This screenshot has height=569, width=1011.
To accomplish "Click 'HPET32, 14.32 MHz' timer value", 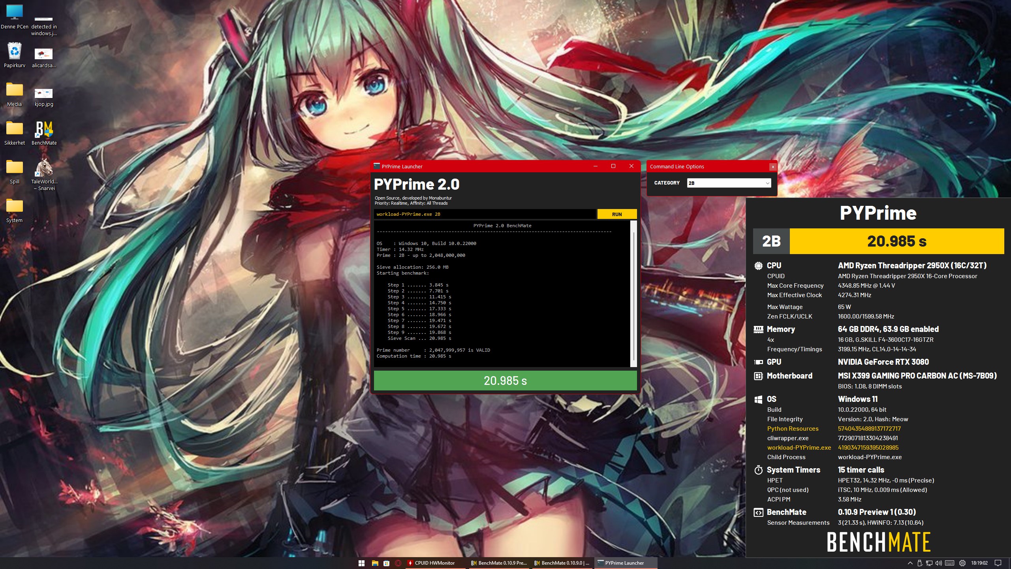I will coord(863,480).
